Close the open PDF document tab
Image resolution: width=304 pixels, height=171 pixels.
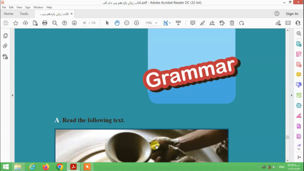coord(72,14)
